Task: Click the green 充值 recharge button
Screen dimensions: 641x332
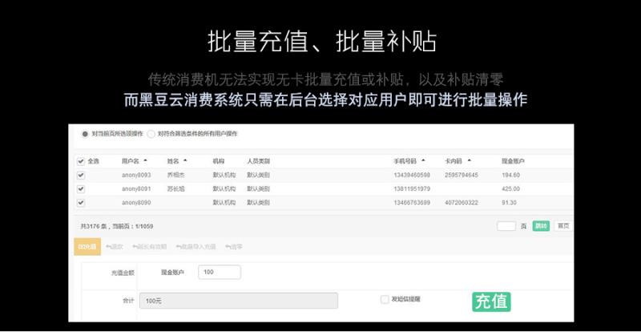Action: [x=491, y=302]
